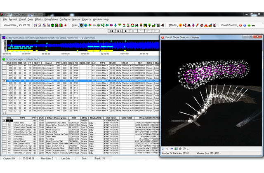The width and height of the screenshot is (264, 173).
Task: Click the VL toolbar button
Action: coord(29,25)
